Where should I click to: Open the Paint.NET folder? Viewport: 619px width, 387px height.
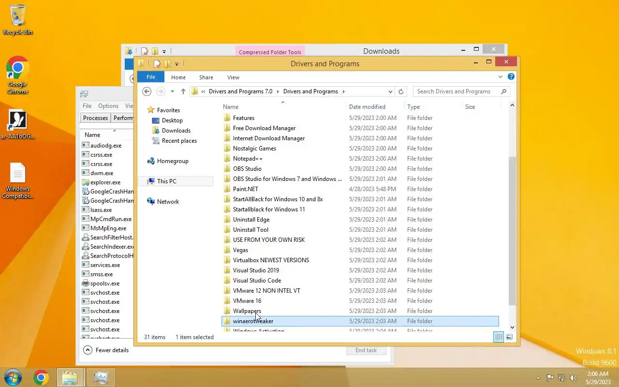246,189
